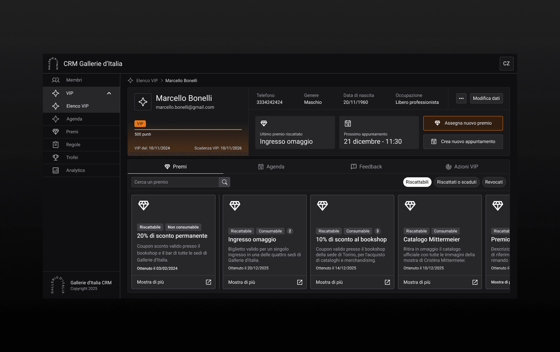Click the Non consumabile tag
The height and width of the screenshot is (352, 560).
(183, 227)
